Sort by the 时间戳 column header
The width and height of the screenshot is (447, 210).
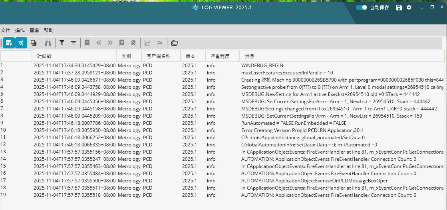44,56
